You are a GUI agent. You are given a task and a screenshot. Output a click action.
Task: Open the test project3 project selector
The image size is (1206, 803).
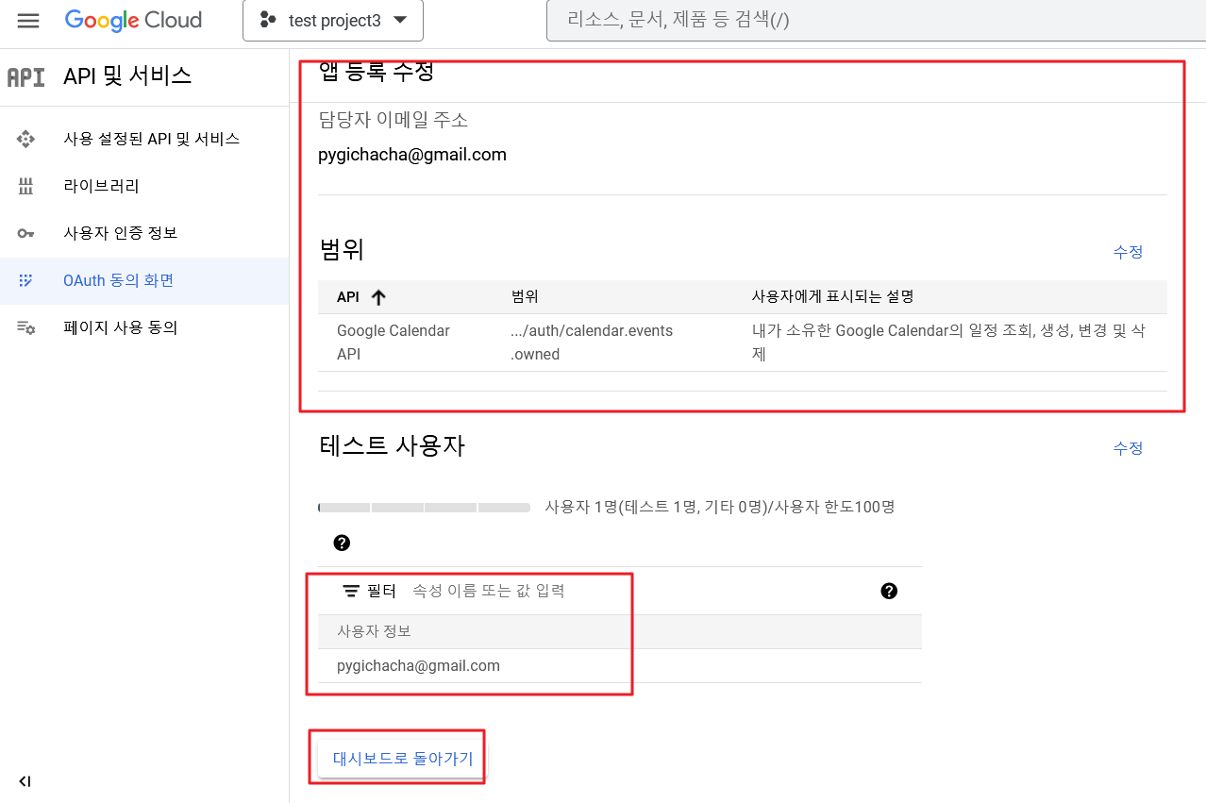click(333, 21)
